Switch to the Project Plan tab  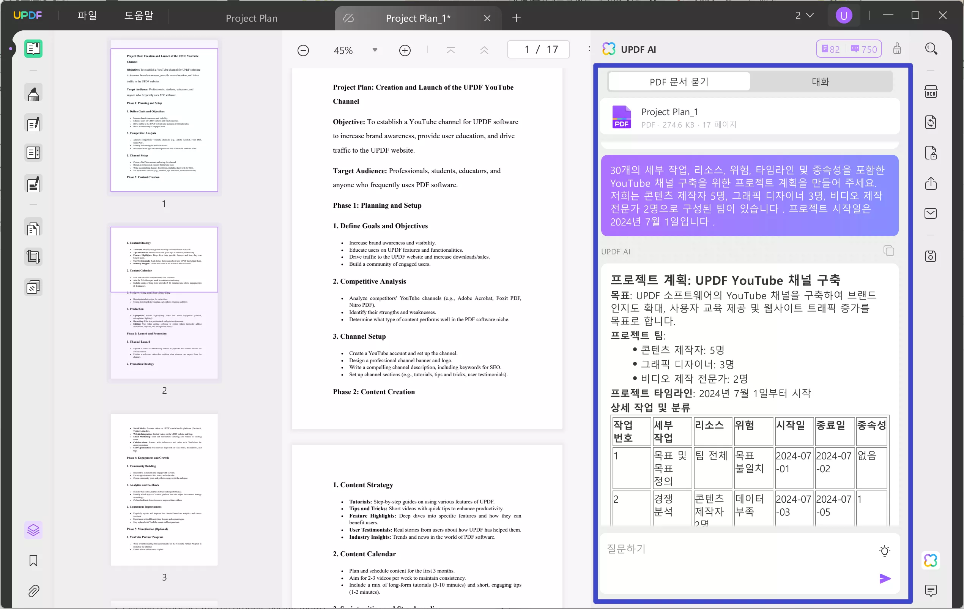(x=251, y=18)
